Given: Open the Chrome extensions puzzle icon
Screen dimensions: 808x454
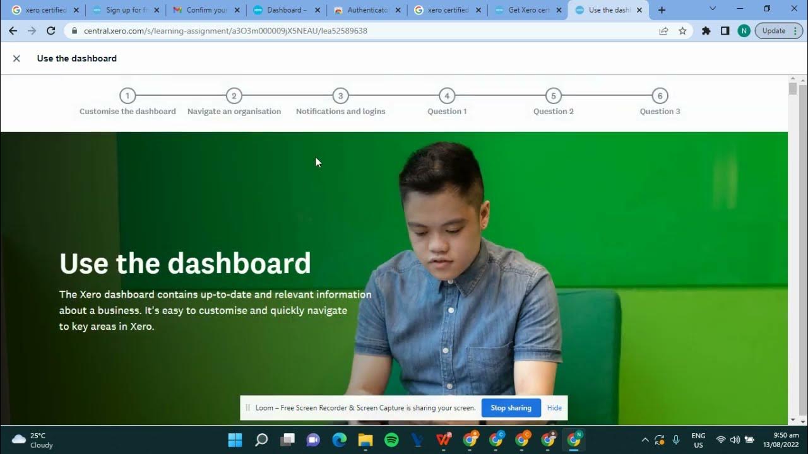Looking at the screenshot, I should click(x=706, y=30).
